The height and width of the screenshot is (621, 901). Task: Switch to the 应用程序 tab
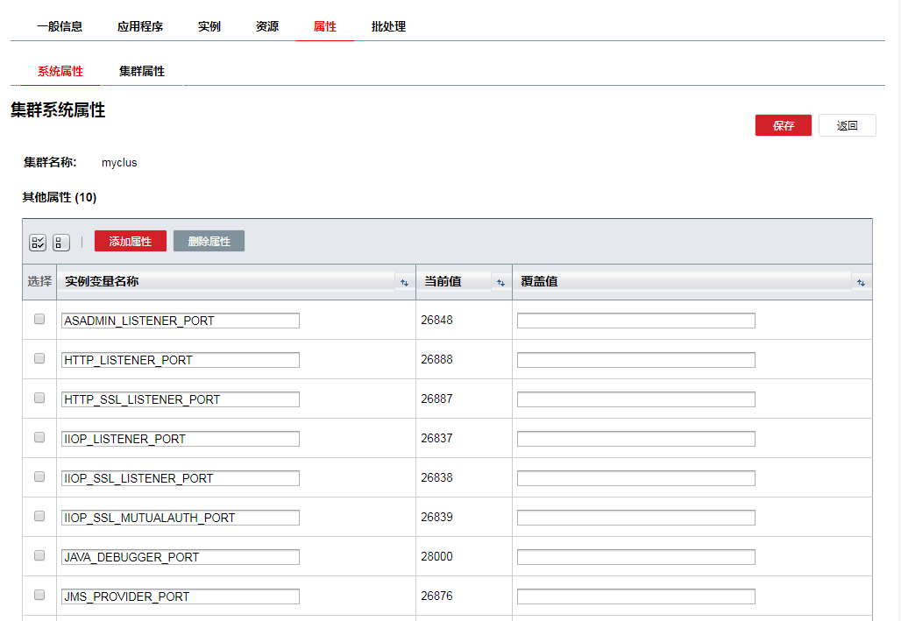(140, 26)
